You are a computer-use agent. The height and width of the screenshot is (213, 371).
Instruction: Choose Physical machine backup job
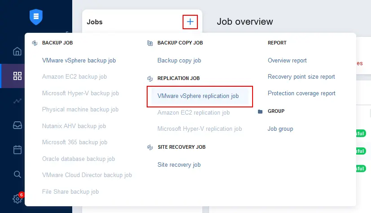(x=80, y=110)
